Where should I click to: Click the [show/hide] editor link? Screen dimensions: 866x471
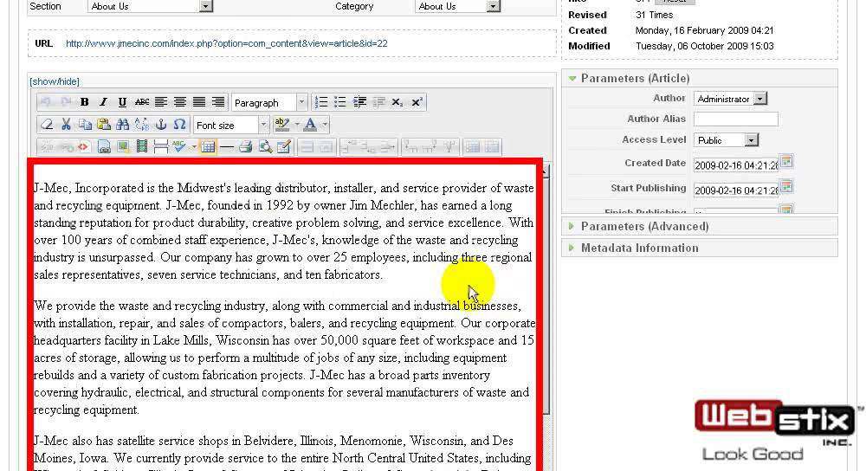(54, 81)
